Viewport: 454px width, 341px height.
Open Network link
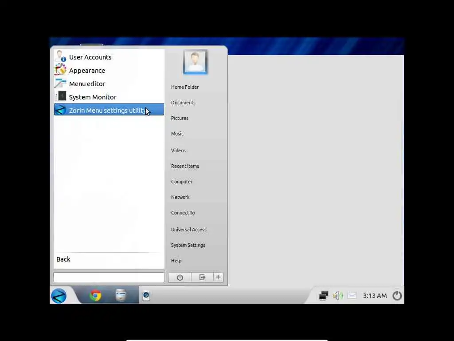(x=180, y=197)
